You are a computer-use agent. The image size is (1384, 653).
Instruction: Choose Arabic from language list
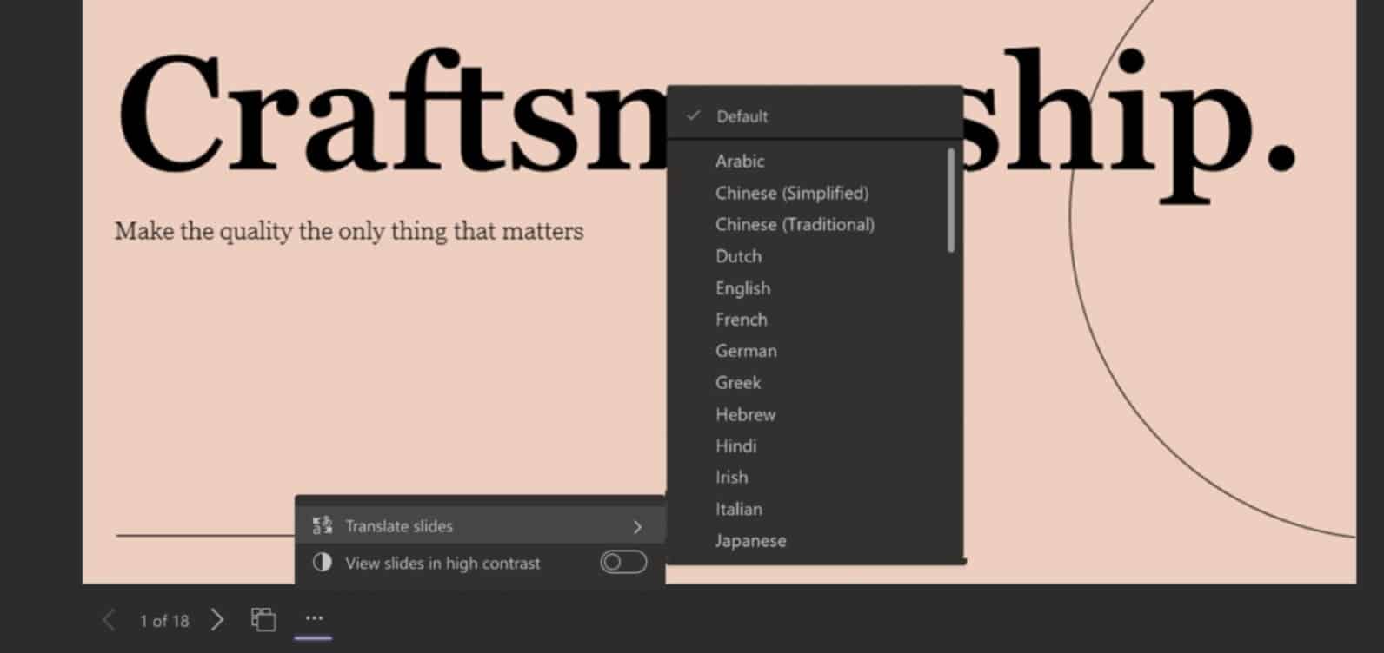tap(740, 161)
